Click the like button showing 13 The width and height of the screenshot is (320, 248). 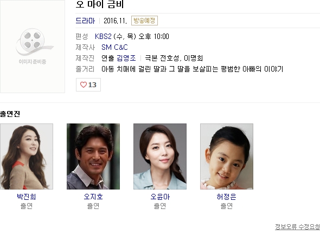(88, 85)
